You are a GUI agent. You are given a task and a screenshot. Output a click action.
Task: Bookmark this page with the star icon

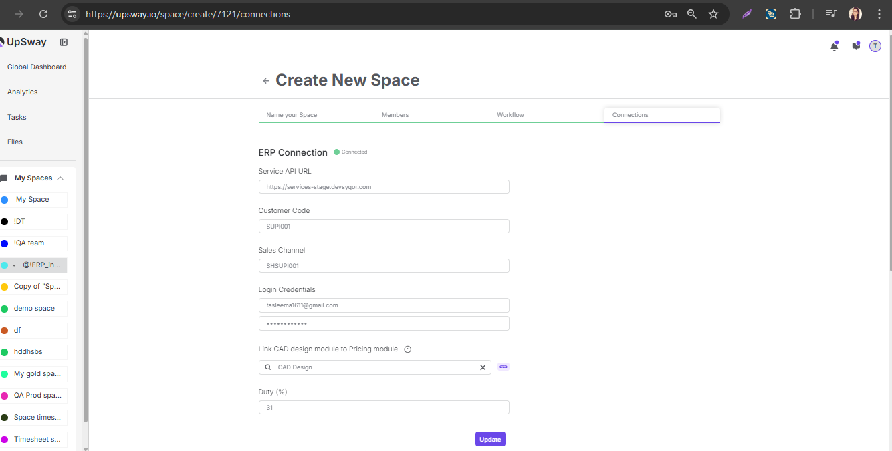click(713, 14)
